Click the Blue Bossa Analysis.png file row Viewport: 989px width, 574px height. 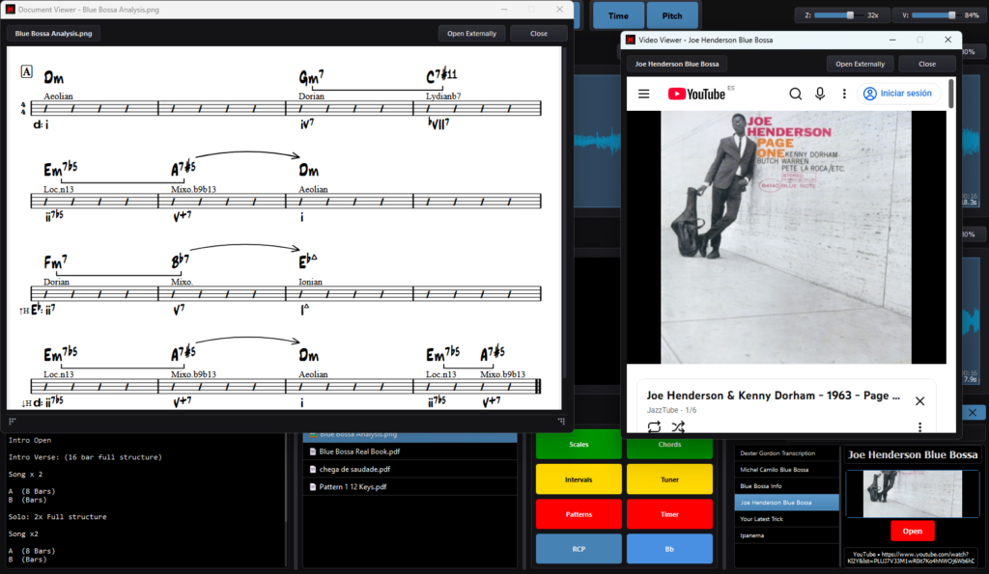coord(410,435)
